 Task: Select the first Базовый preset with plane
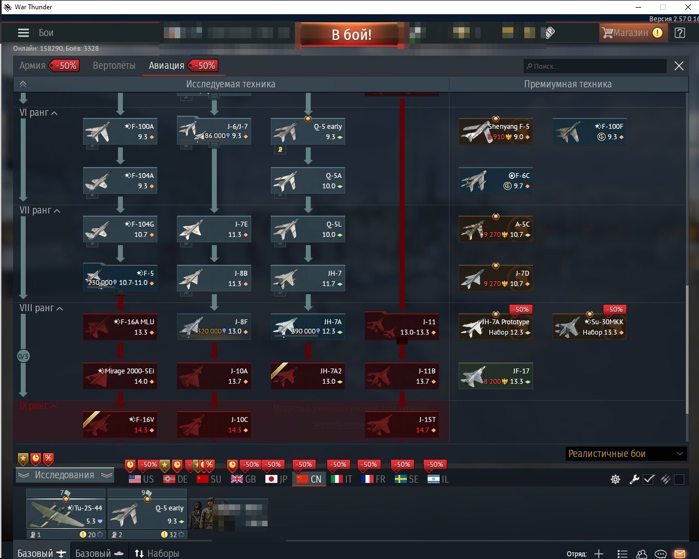[41, 553]
